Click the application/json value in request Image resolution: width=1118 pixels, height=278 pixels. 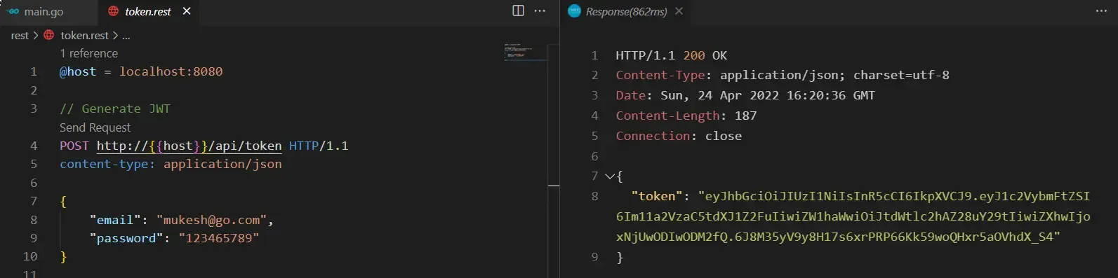click(222, 164)
